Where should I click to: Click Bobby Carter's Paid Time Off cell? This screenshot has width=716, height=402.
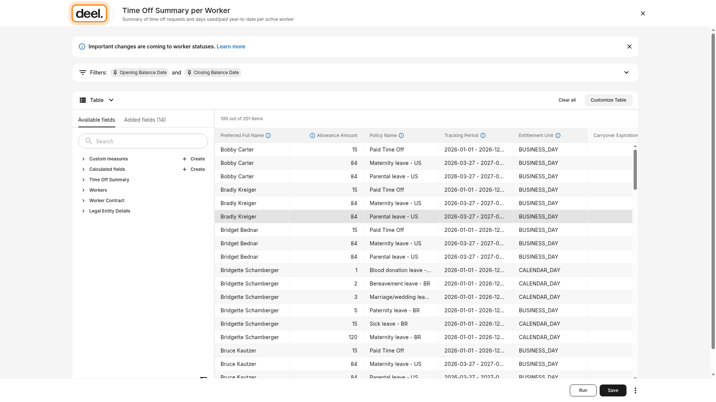pyautogui.click(x=401, y=150)
